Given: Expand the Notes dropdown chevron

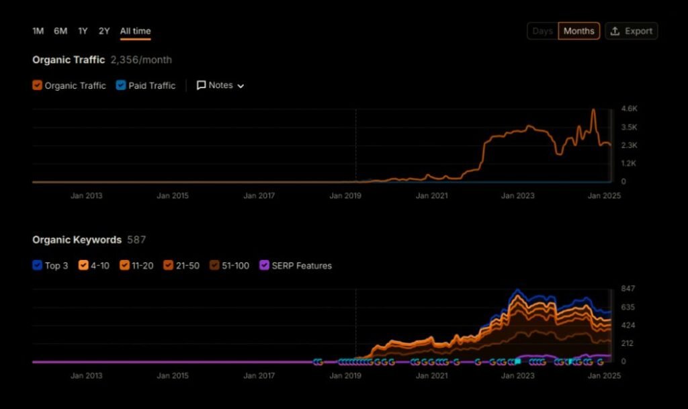Looking at the screenshot, I should click(x=241, y=86).
